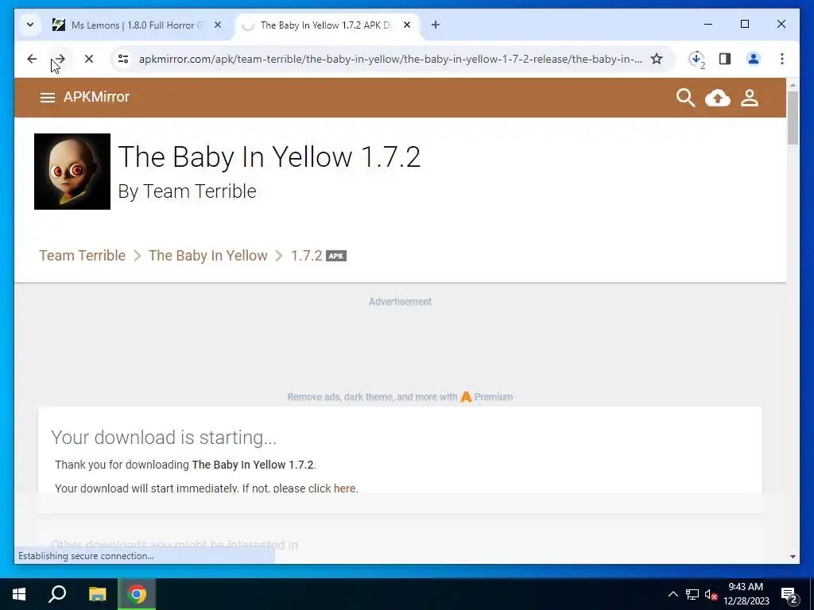Select The Baby In Yellow 1.7.2 tab
This screenshot has height=610, width=814.
click(327, 25)
